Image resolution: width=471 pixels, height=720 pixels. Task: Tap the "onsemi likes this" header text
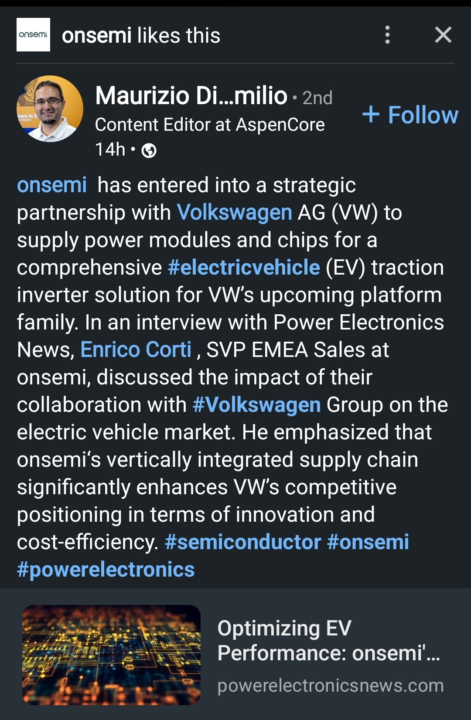click(141, 36)
